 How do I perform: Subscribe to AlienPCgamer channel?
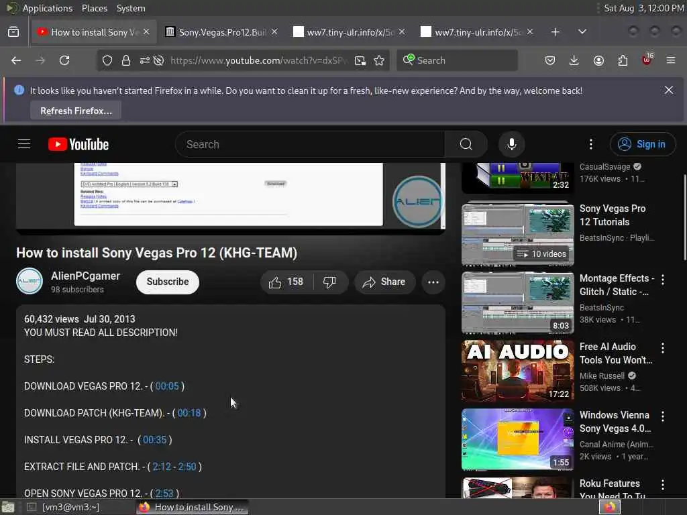click(167, 282)
